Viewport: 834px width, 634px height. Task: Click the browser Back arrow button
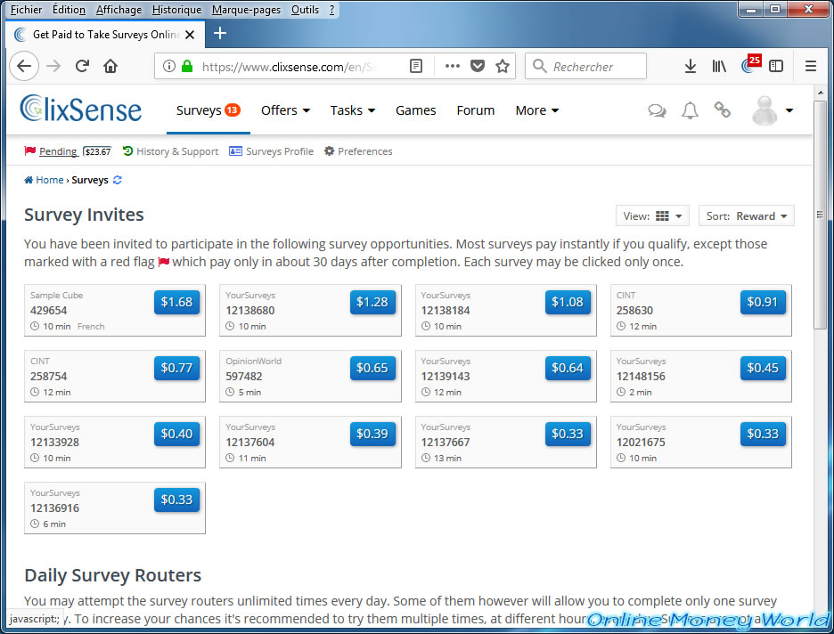(24, 66)
